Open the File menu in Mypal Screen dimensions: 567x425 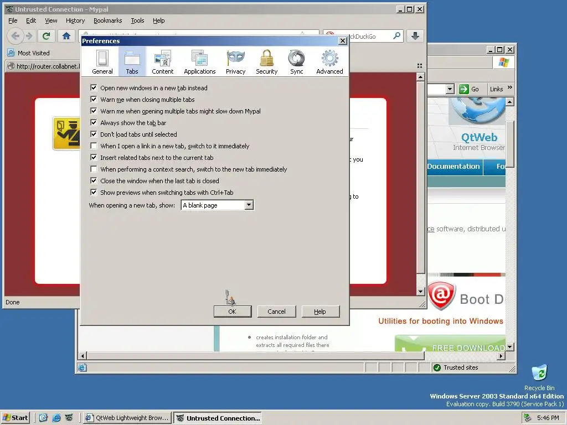13,20
